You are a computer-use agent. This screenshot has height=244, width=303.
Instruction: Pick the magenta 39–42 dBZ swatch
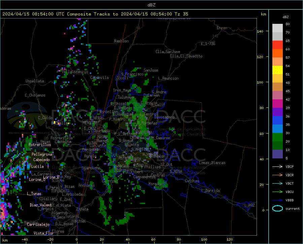277,104
